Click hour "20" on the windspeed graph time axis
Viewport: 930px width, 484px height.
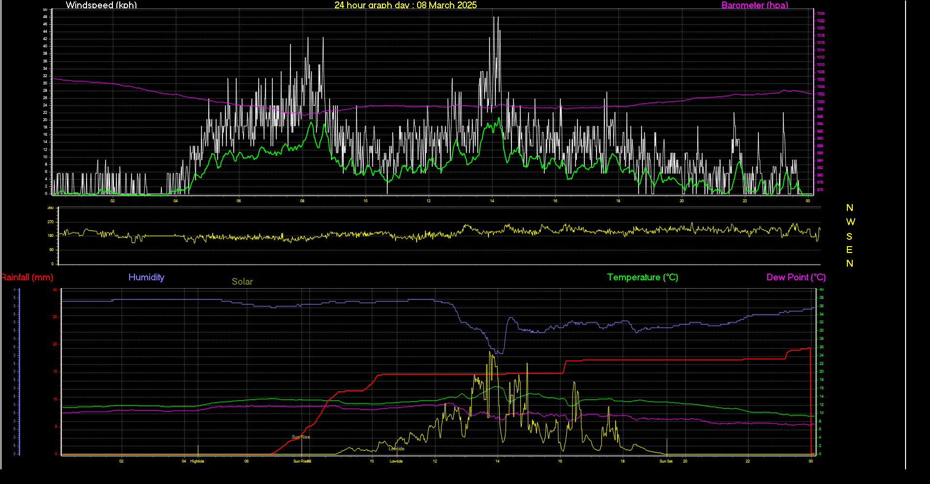pyautogui.click(x=682, y=201)
